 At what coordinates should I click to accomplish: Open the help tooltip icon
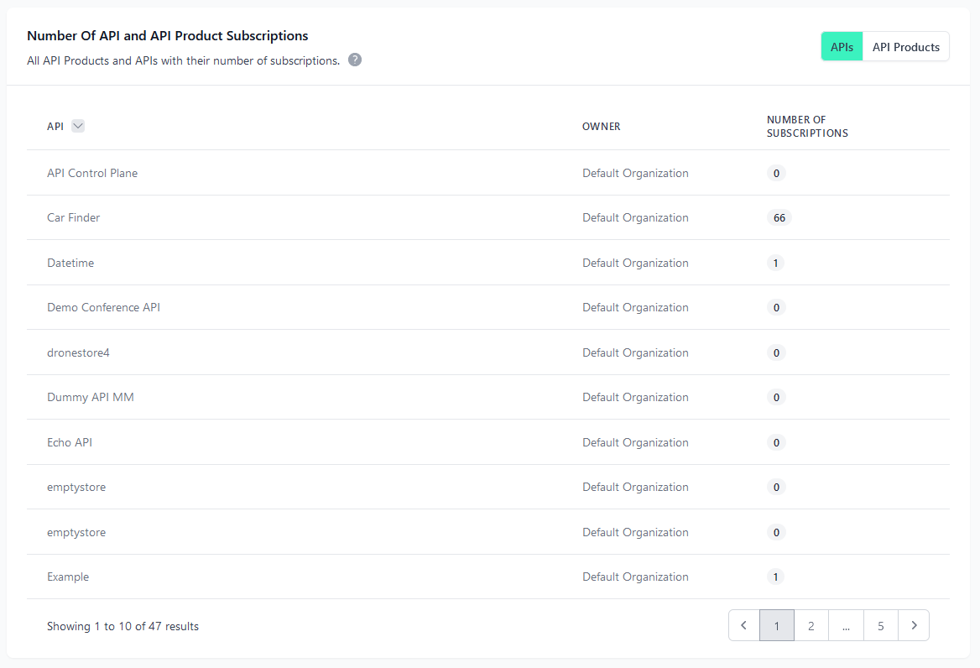354,60
